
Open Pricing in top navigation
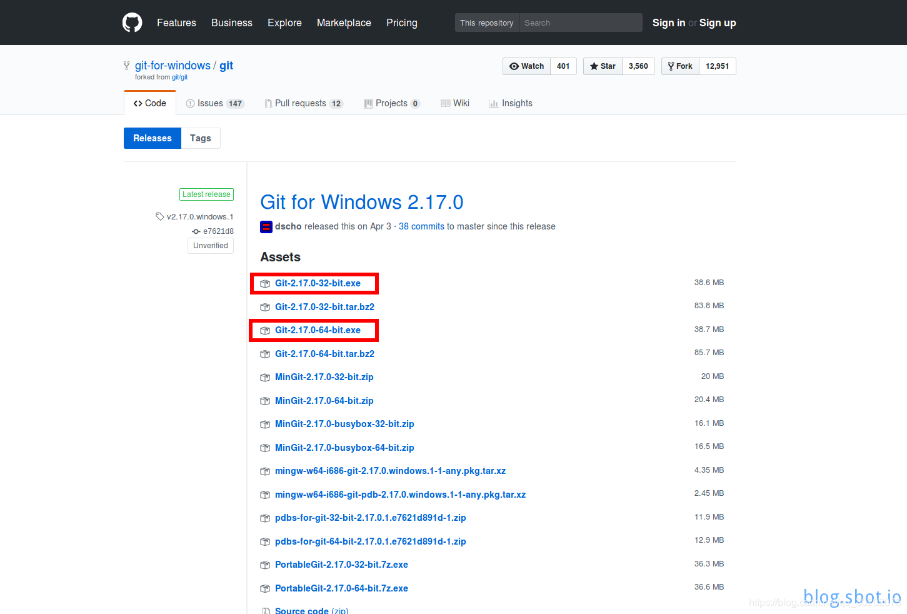[x=402, y=23]
